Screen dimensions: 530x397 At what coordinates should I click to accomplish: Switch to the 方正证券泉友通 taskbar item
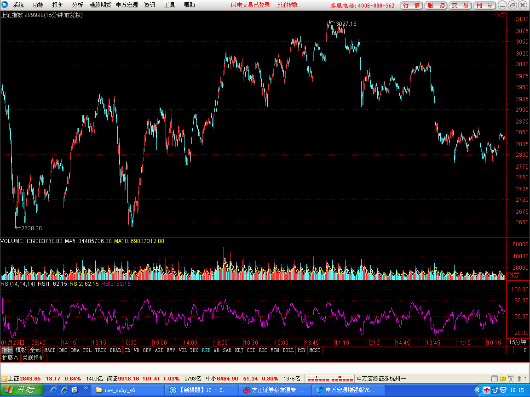coord(275,390)
